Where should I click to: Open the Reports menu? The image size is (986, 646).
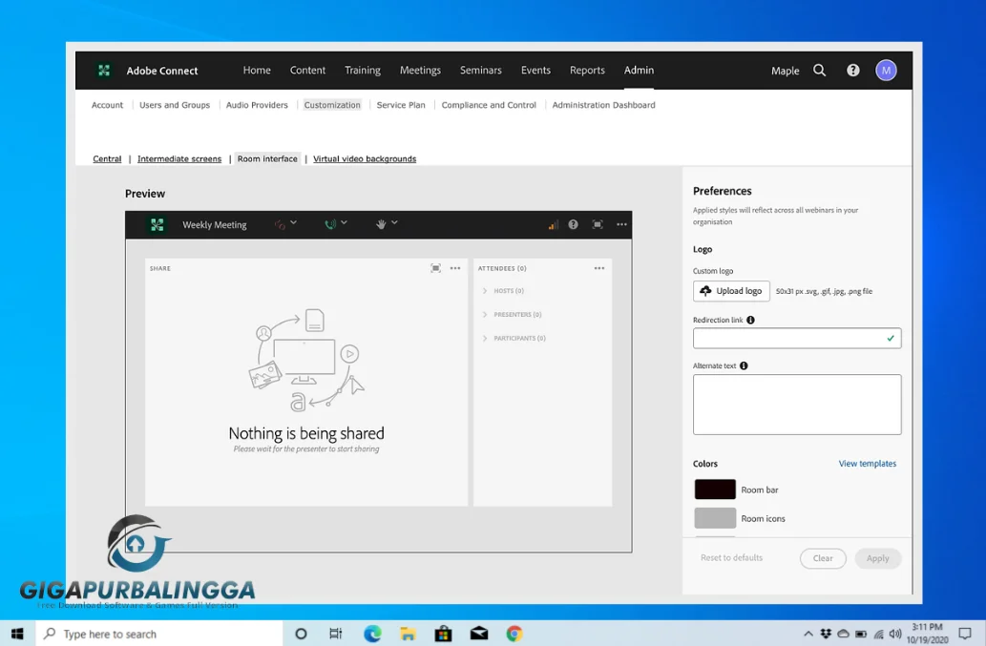point(587,71)
